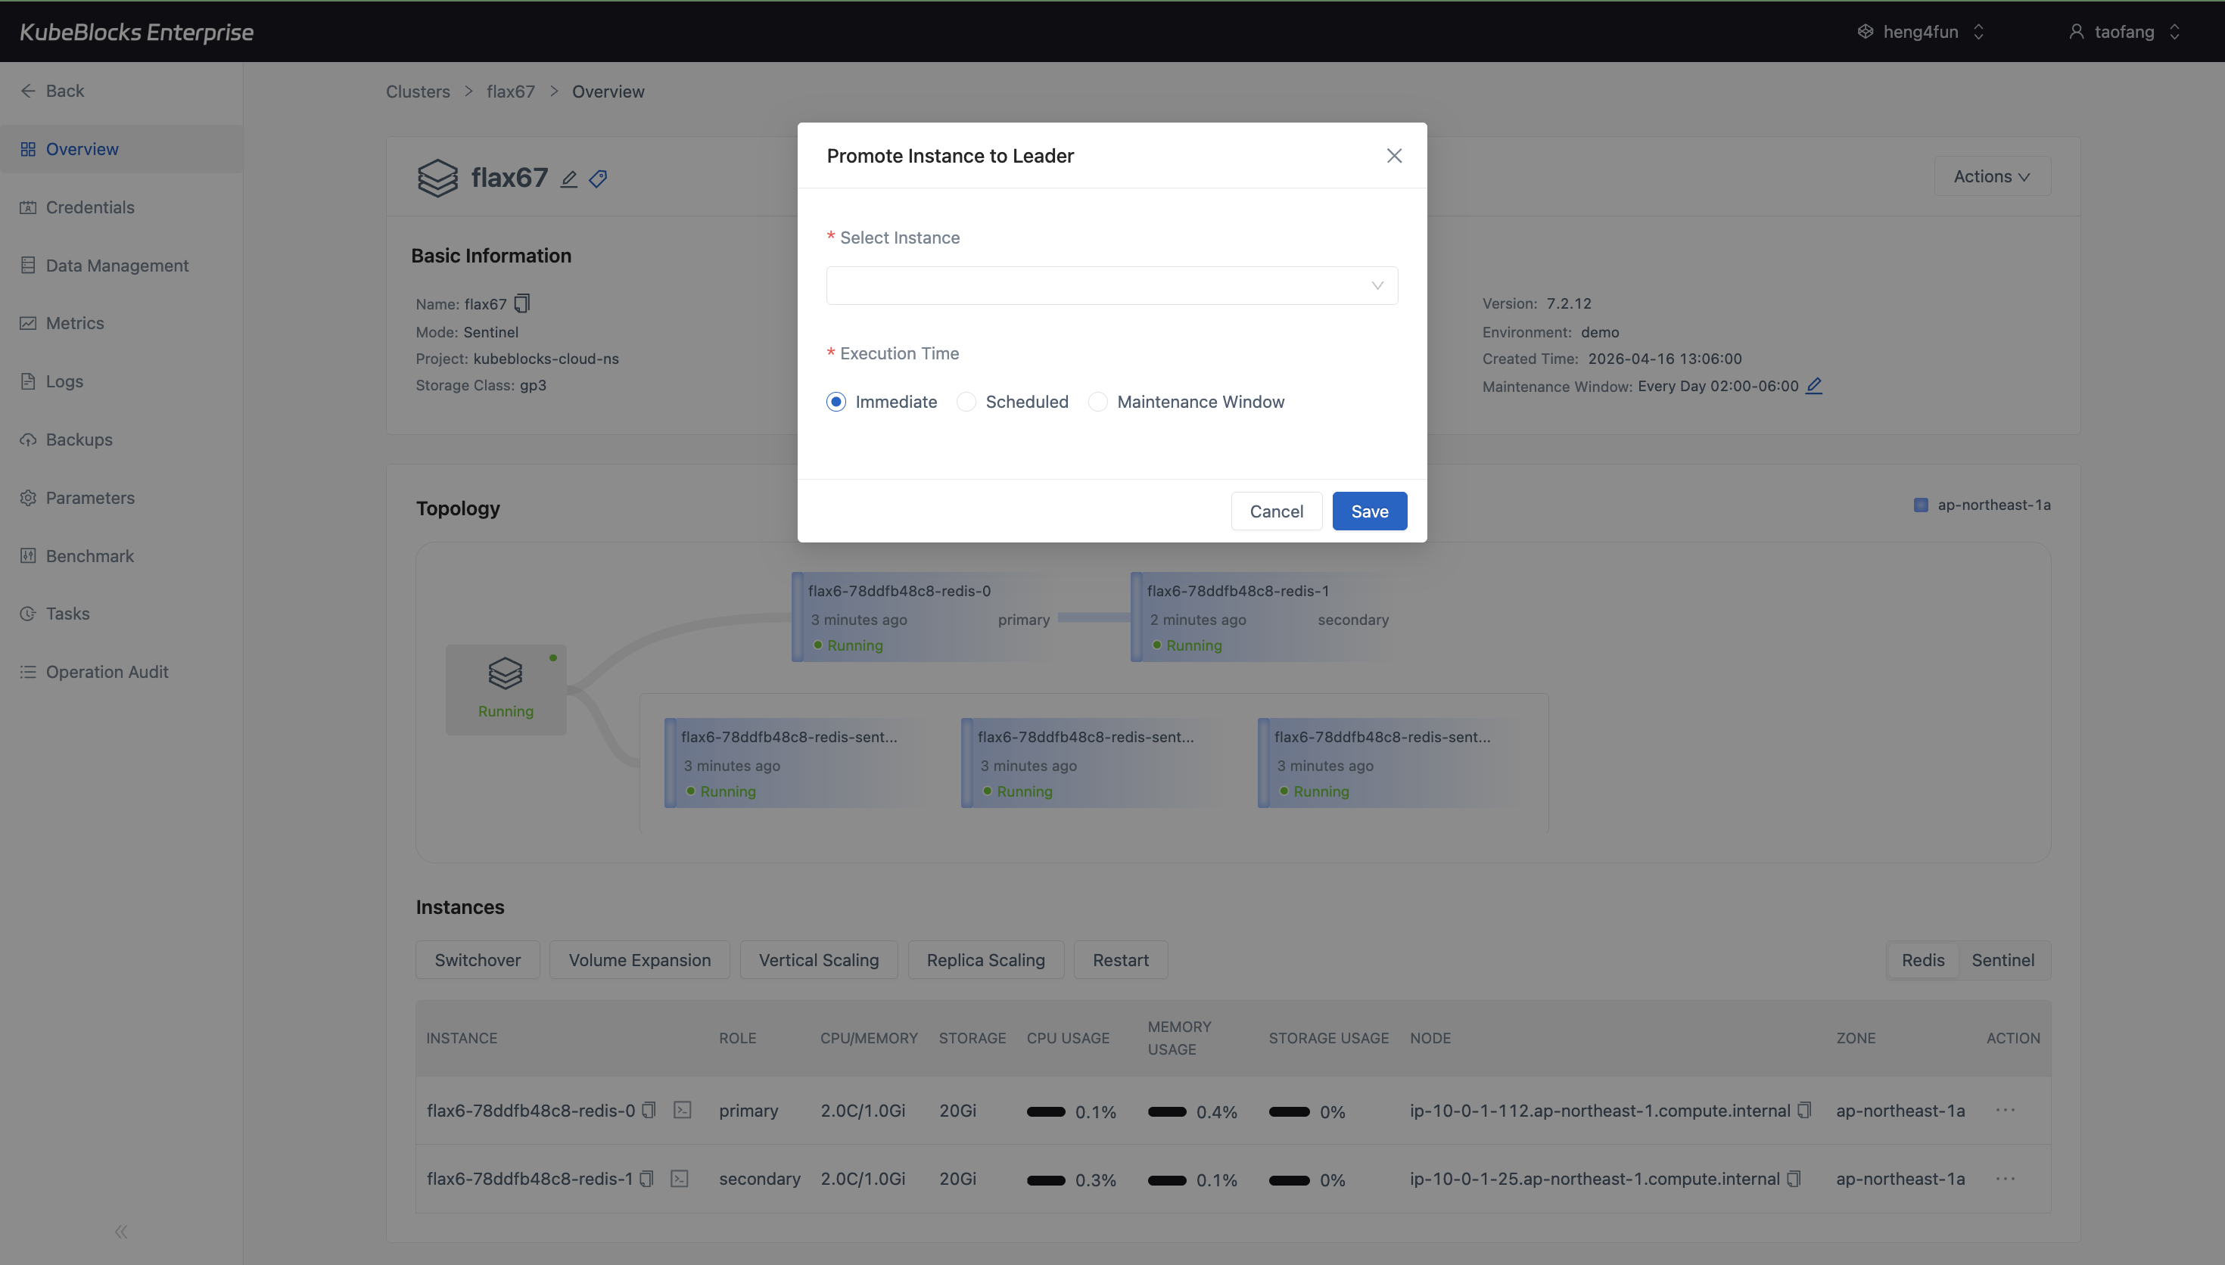
Task: Click the Replica Scaling button
Action: coord(985,959)
